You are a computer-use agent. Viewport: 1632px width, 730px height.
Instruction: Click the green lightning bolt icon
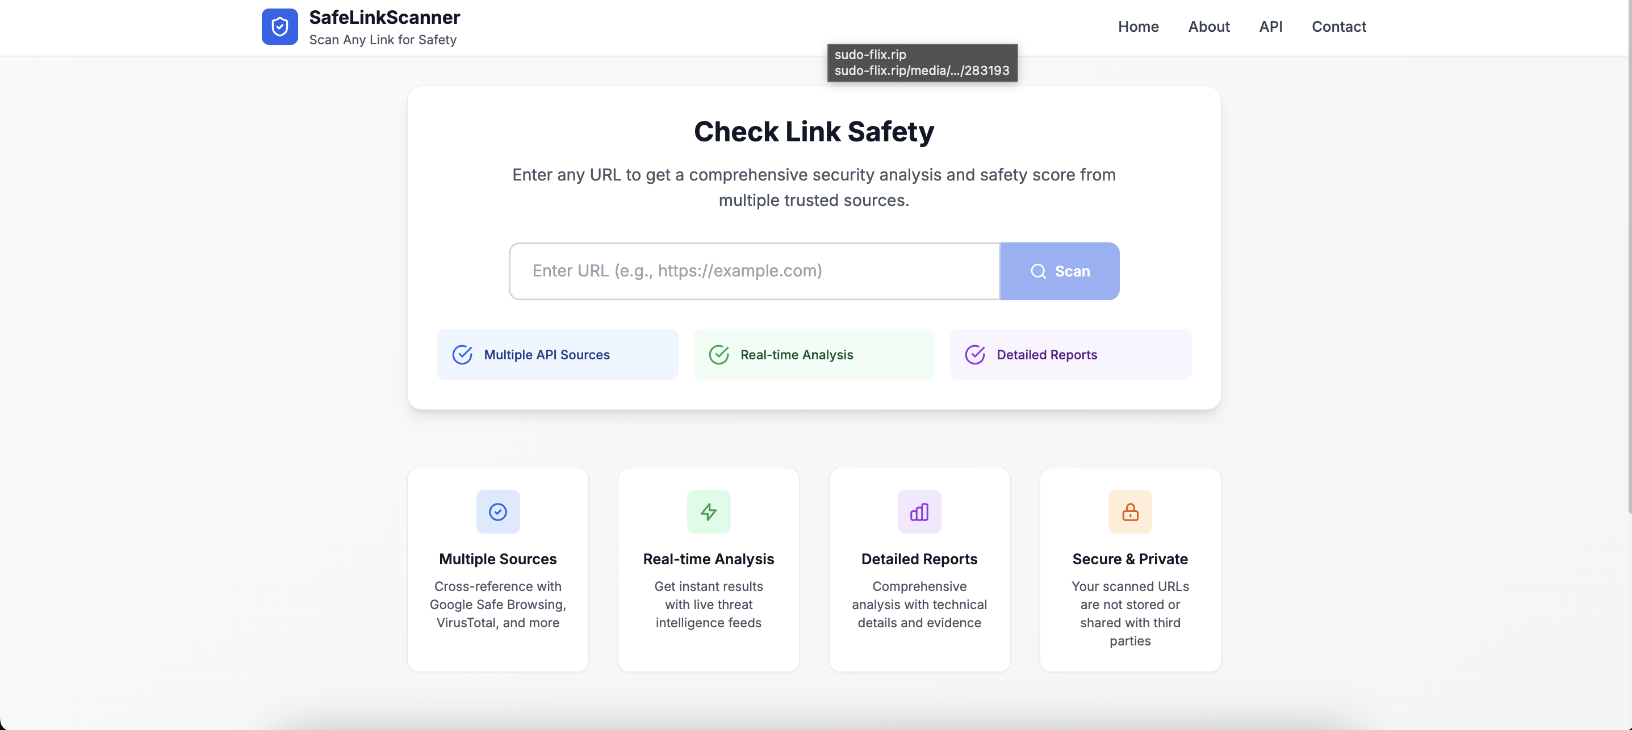point(708,511)
